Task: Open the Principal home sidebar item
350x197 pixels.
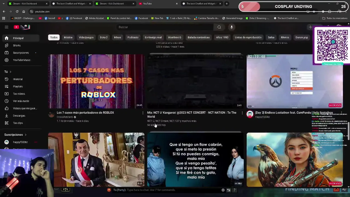Action: (x=21, y=38)
